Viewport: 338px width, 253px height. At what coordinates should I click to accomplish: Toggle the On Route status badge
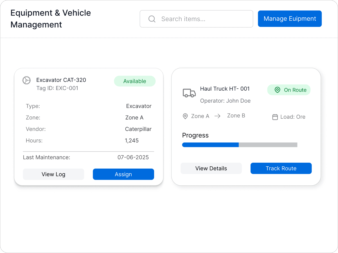click(289, 90)
